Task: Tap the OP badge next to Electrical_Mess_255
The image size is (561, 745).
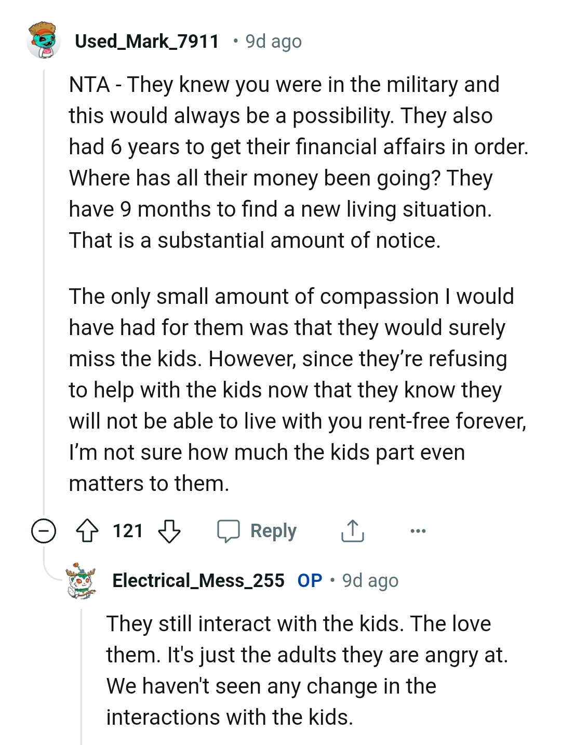Action: coord(310,580)
